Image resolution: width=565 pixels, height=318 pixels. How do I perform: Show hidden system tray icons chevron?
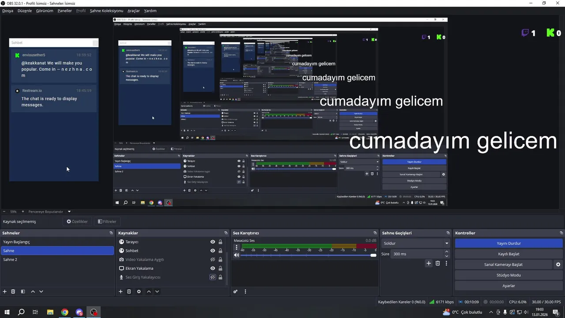(491, 312)
